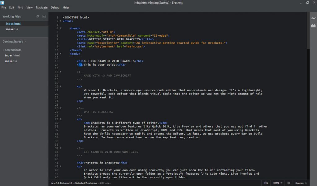
Task: Open Live Preview with the lightning bolt icon
Action: 313,18
